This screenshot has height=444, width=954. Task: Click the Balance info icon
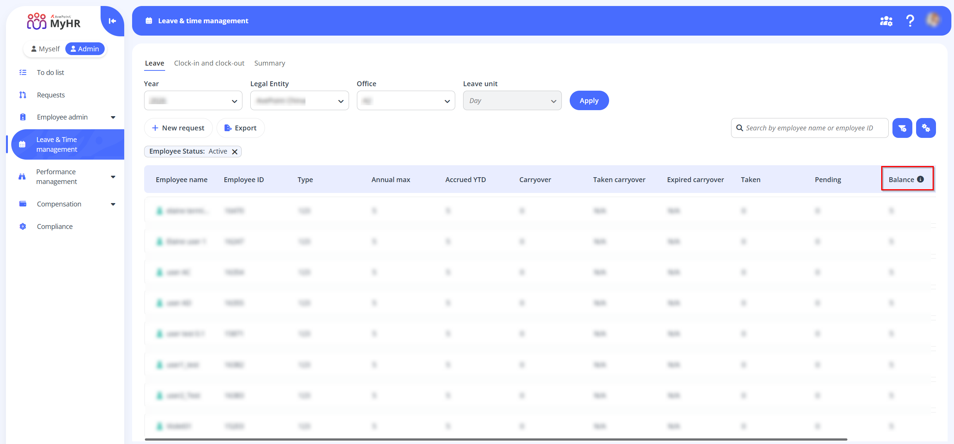921,179
